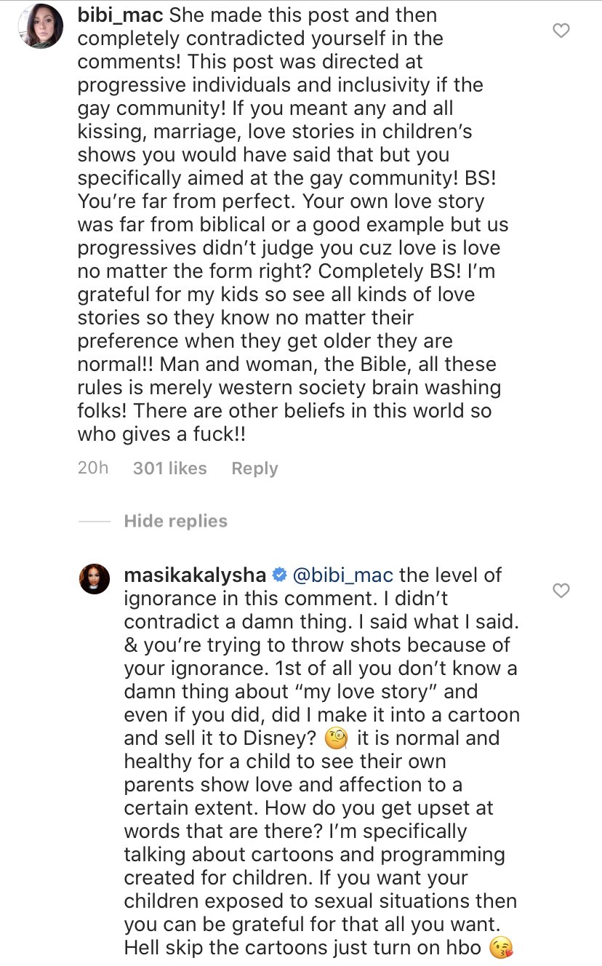
Task: Tap the masikakalysha username
Action: [196, 575]
